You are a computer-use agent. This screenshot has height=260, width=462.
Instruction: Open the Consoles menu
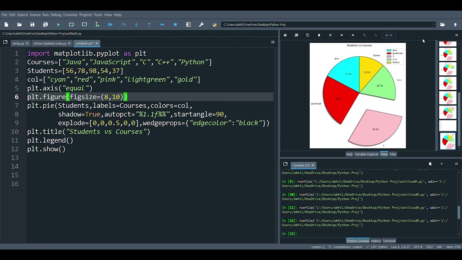70,15
